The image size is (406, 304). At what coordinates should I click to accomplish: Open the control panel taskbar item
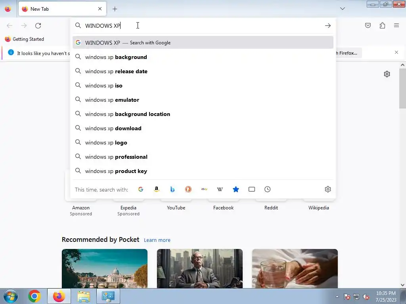(x=108, y=296)
